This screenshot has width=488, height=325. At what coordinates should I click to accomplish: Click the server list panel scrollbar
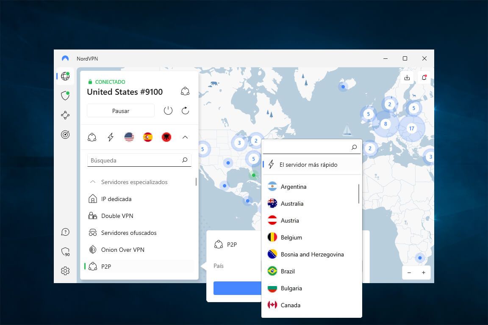pos(196,182)
